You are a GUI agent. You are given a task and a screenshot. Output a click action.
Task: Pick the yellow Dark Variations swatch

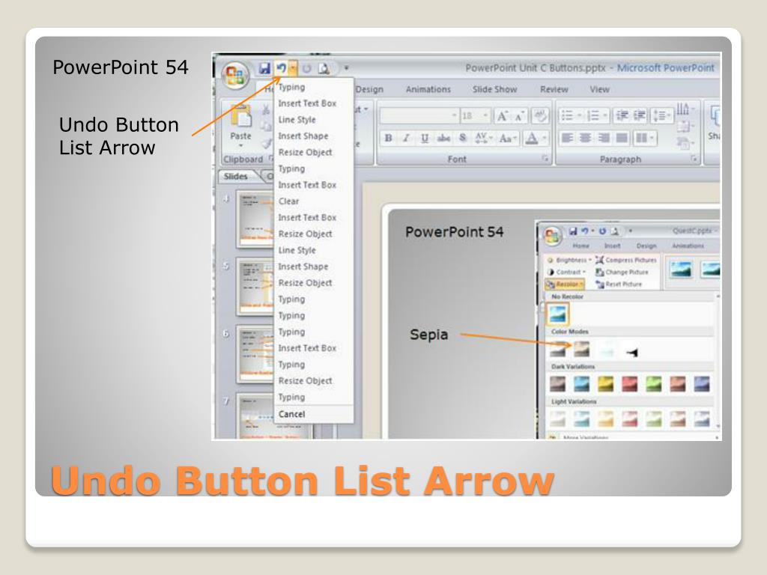[x=605, y=384]
